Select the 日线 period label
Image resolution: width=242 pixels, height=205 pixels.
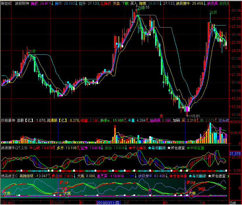click(232, 203)
